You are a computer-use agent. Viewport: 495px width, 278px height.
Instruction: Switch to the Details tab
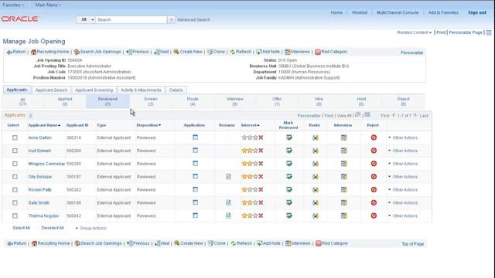click(x=176, y=90)
